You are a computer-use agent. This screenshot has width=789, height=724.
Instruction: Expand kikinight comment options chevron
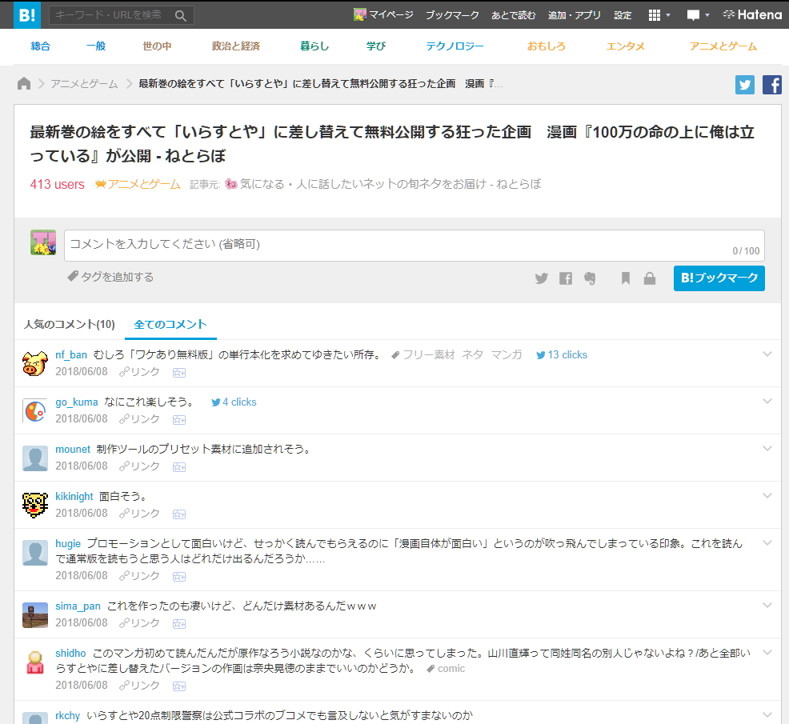(x=767, y=496)
